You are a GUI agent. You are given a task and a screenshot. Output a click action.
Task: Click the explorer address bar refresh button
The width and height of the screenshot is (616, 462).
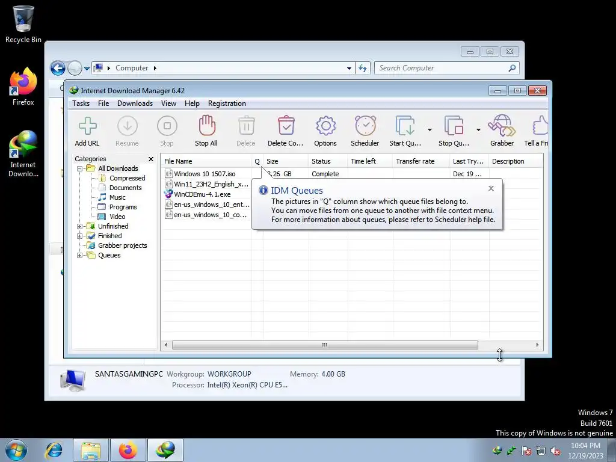tap(363, 69)
